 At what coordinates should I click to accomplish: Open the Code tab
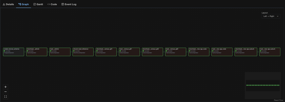[x=52, y=4]
